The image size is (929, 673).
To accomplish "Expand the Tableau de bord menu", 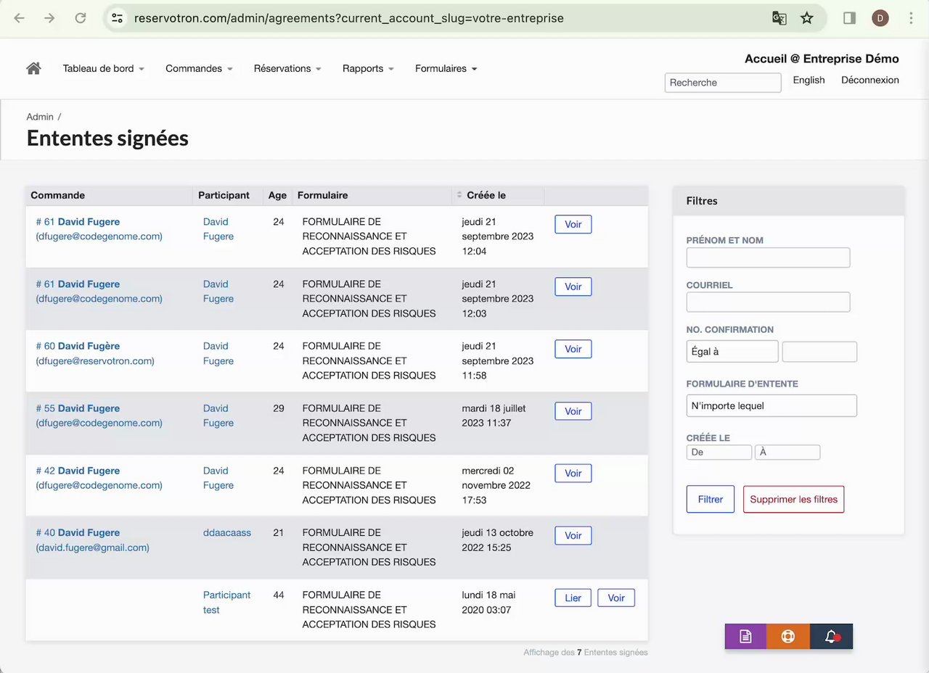I will [x=103, y=68].
